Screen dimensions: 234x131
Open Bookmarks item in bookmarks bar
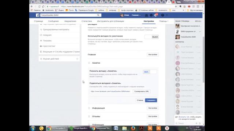48,10
